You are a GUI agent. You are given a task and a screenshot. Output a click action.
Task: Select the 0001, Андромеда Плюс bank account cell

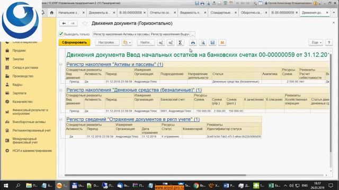coord(176,111)
